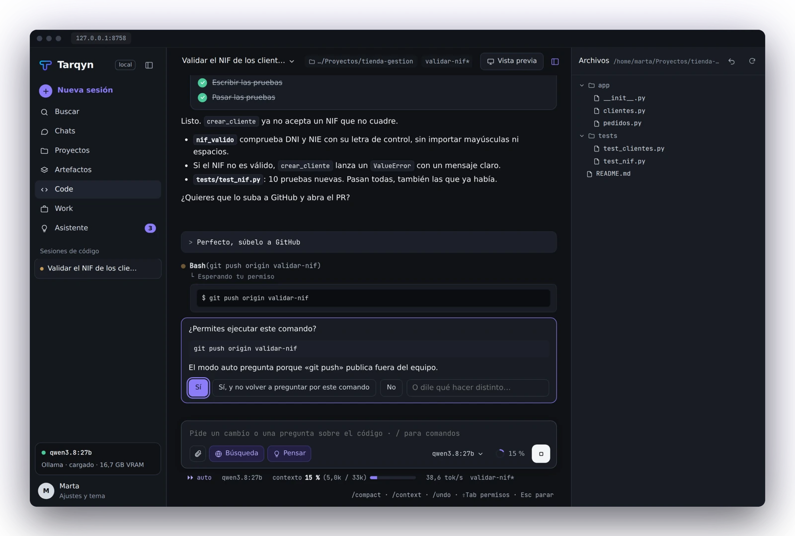
Task: Click the qwen3.8:27b Ollama status card
Action: click(98, 459)
